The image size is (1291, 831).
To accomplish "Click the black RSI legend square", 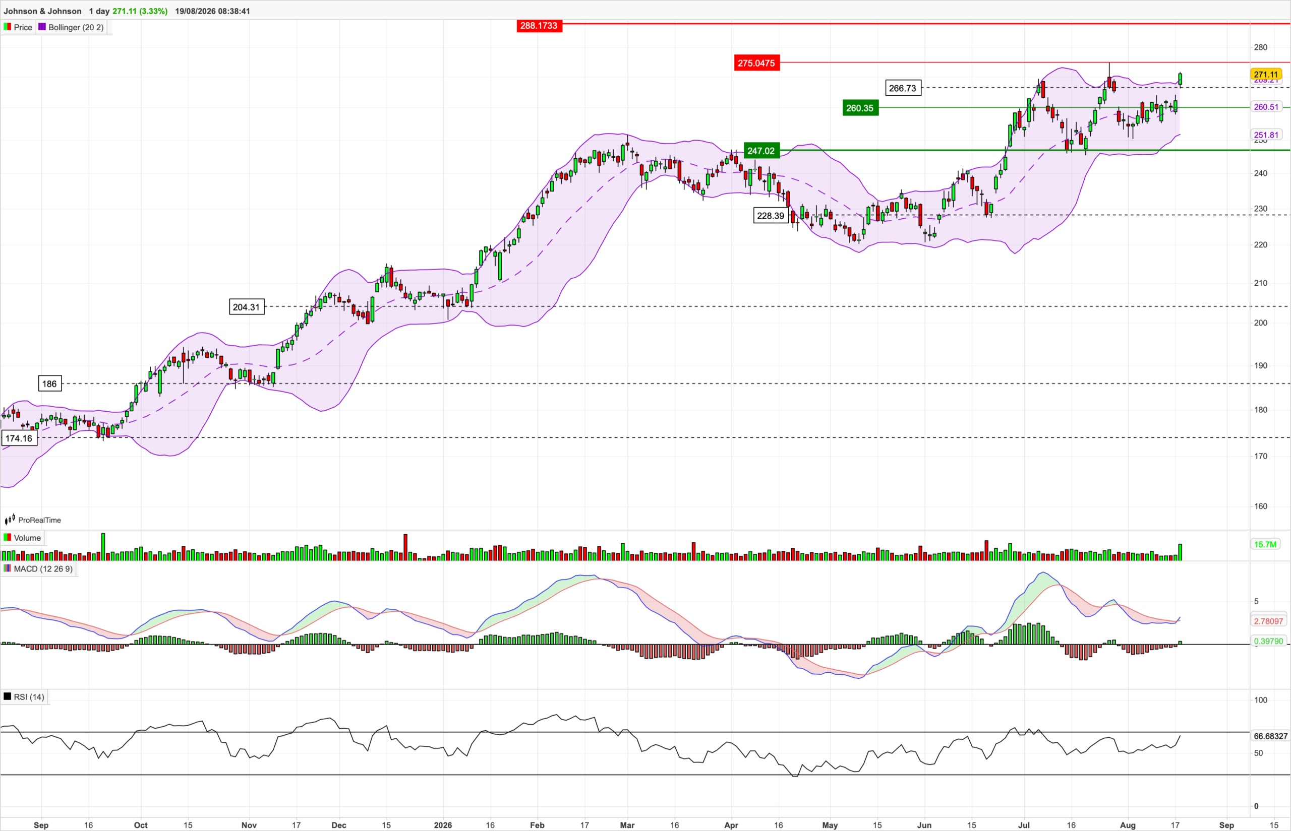I will tap(7, 696).
